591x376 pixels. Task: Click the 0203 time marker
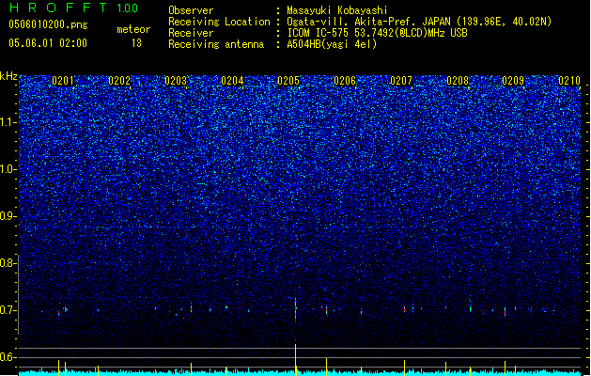click(176, 81)
